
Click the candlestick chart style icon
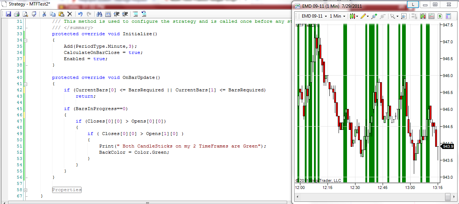pyautogui.click(x=352, y=16)
